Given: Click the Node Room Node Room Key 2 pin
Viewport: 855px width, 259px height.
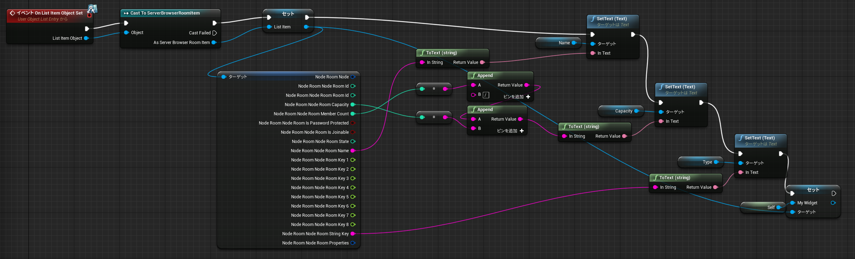Looking at the screenshot, I should [353, 169].
